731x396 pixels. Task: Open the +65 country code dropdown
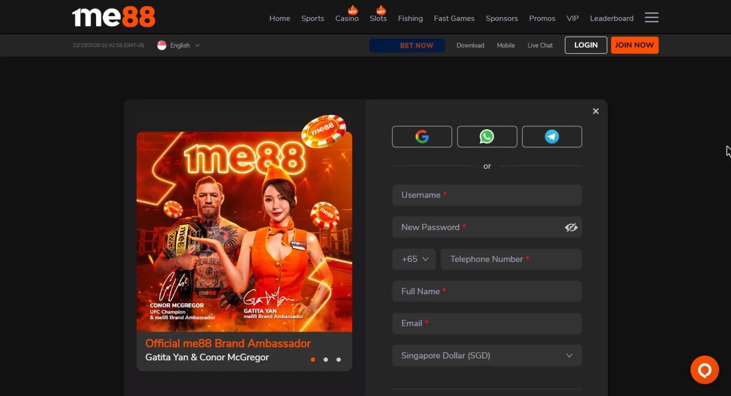coord(414,259)
